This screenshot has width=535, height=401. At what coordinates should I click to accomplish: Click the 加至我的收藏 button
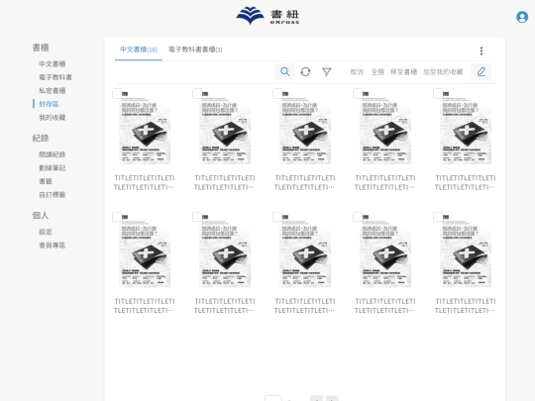click(443, 72)
